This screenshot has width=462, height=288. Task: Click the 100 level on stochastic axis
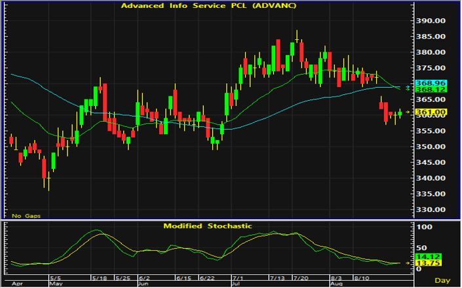click(x=424, y=227)
